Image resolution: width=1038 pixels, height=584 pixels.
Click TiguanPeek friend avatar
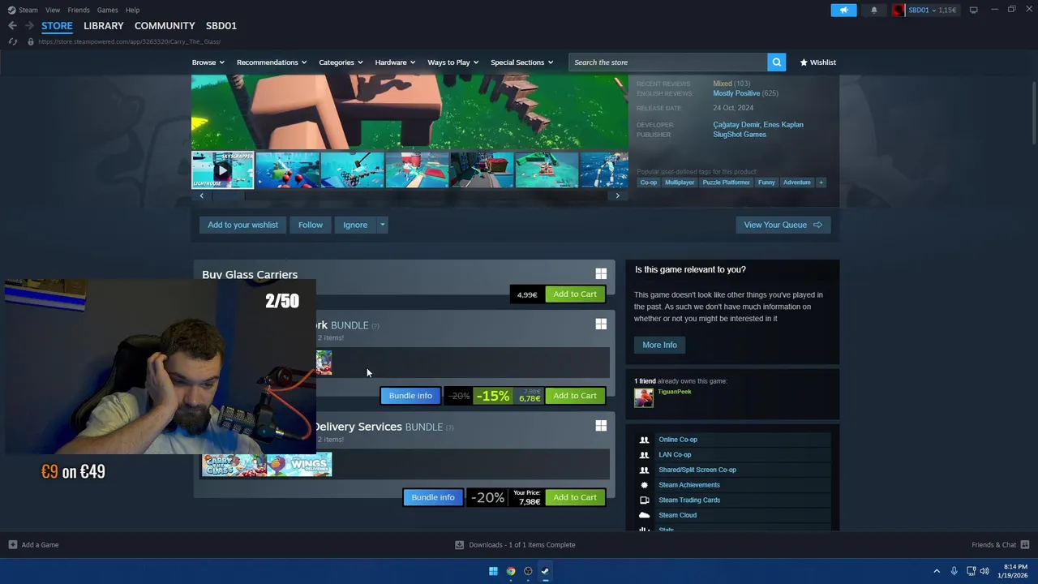(x=644, y=397)
